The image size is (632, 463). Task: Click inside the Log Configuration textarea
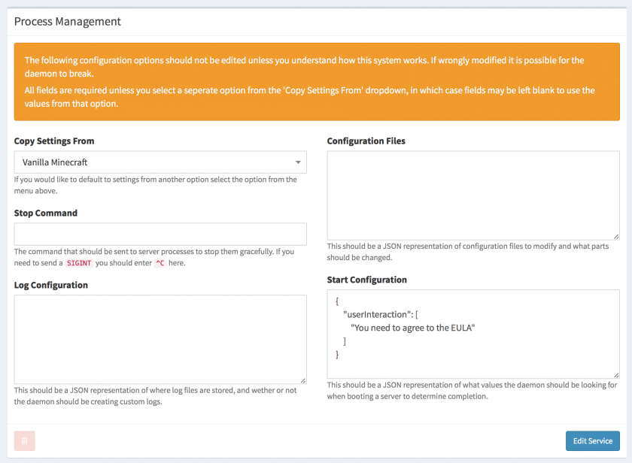point(160,338)
